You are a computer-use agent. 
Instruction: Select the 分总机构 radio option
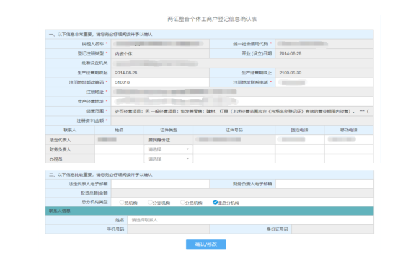[x=182, y=202]
